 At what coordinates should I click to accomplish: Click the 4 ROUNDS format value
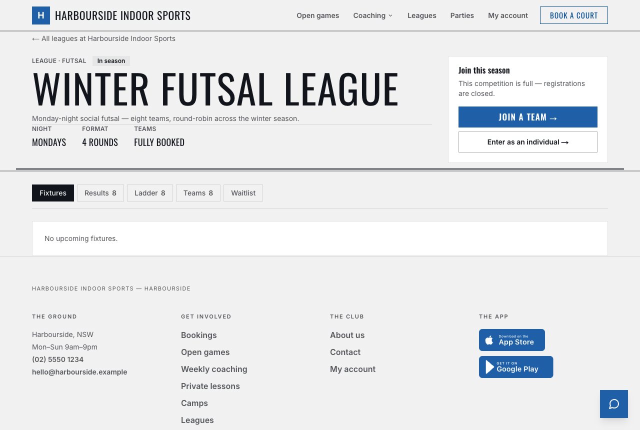100,142
